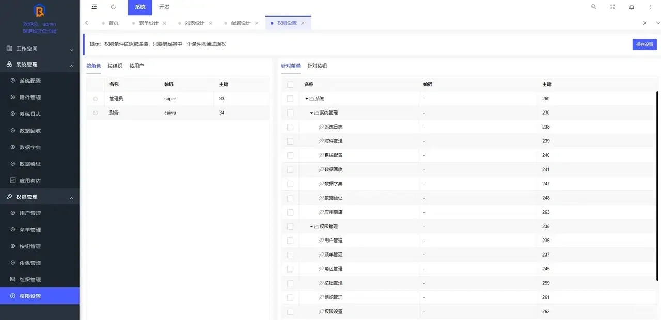
Task: Collapse the 权限管理 tree node
Action: (x=311, y=226)
